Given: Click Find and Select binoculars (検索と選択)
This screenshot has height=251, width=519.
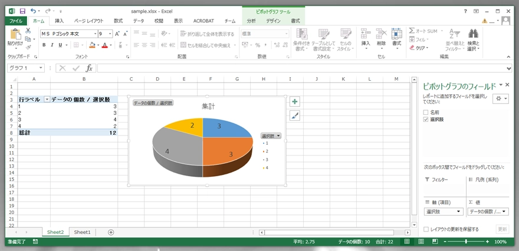Looking at the screenshot, I should (x=474, y=34).
